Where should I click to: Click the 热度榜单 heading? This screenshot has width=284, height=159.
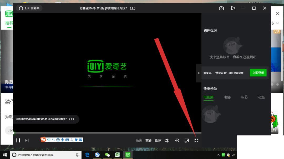(210, 89)
